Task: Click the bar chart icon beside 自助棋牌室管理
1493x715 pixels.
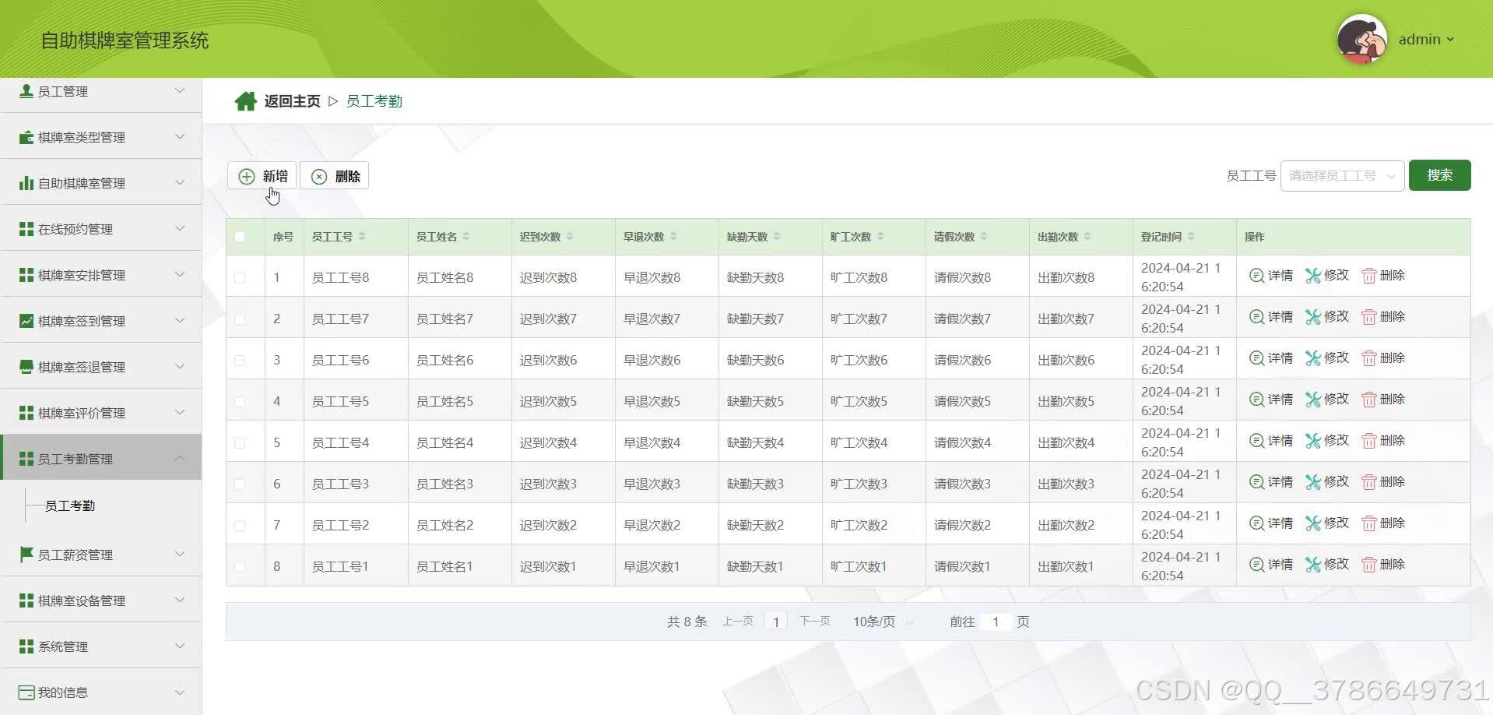Action: [26, 183]
